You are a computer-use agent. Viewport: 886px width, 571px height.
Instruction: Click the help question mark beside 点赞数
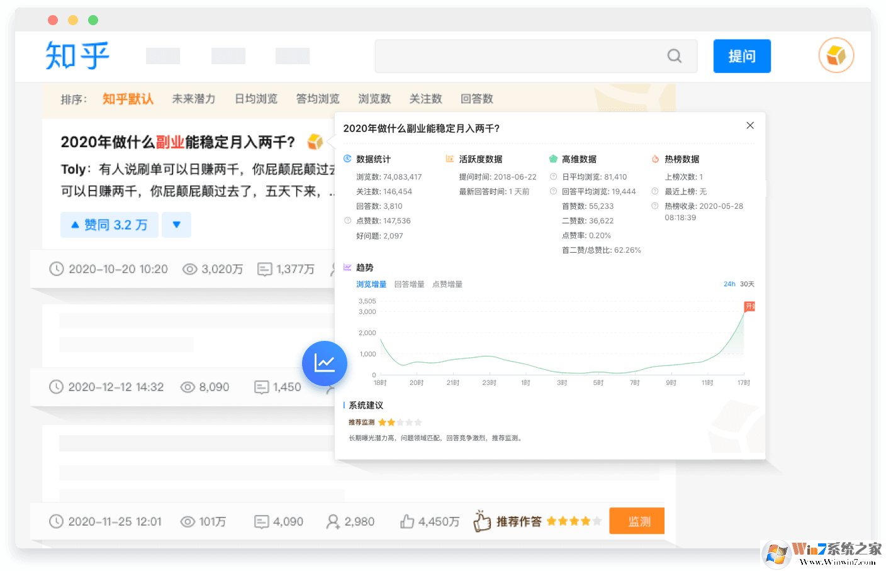[348, 220]
